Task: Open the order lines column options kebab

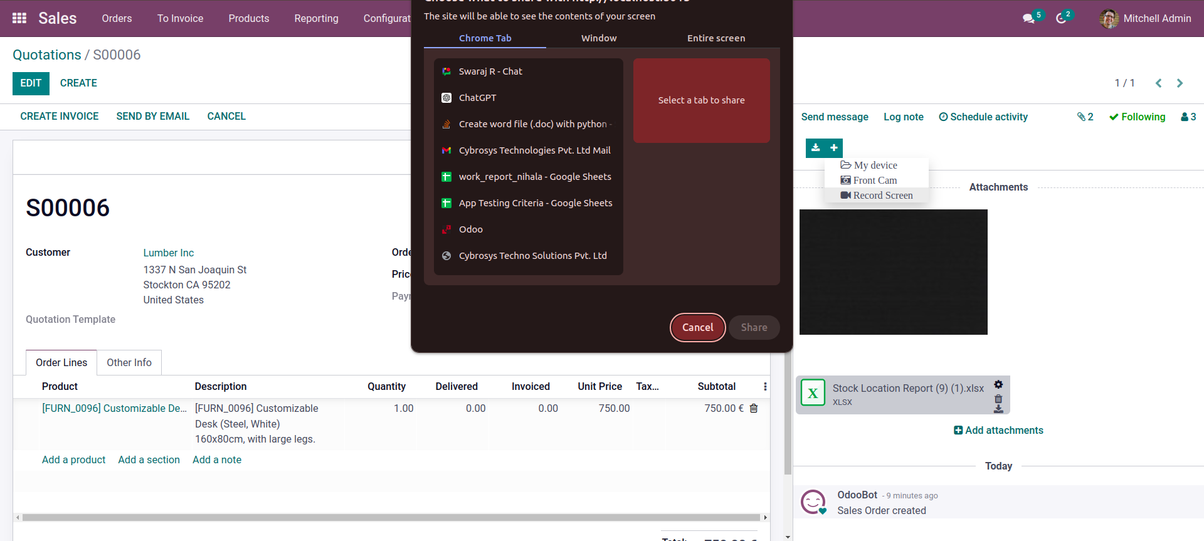Action: point(765,387)
